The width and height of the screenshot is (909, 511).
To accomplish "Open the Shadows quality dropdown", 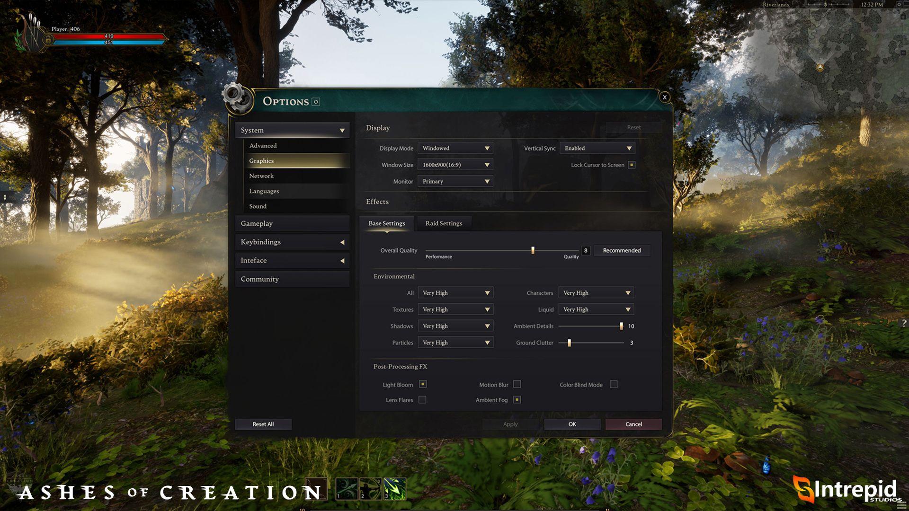I will [x=455, y=326].
